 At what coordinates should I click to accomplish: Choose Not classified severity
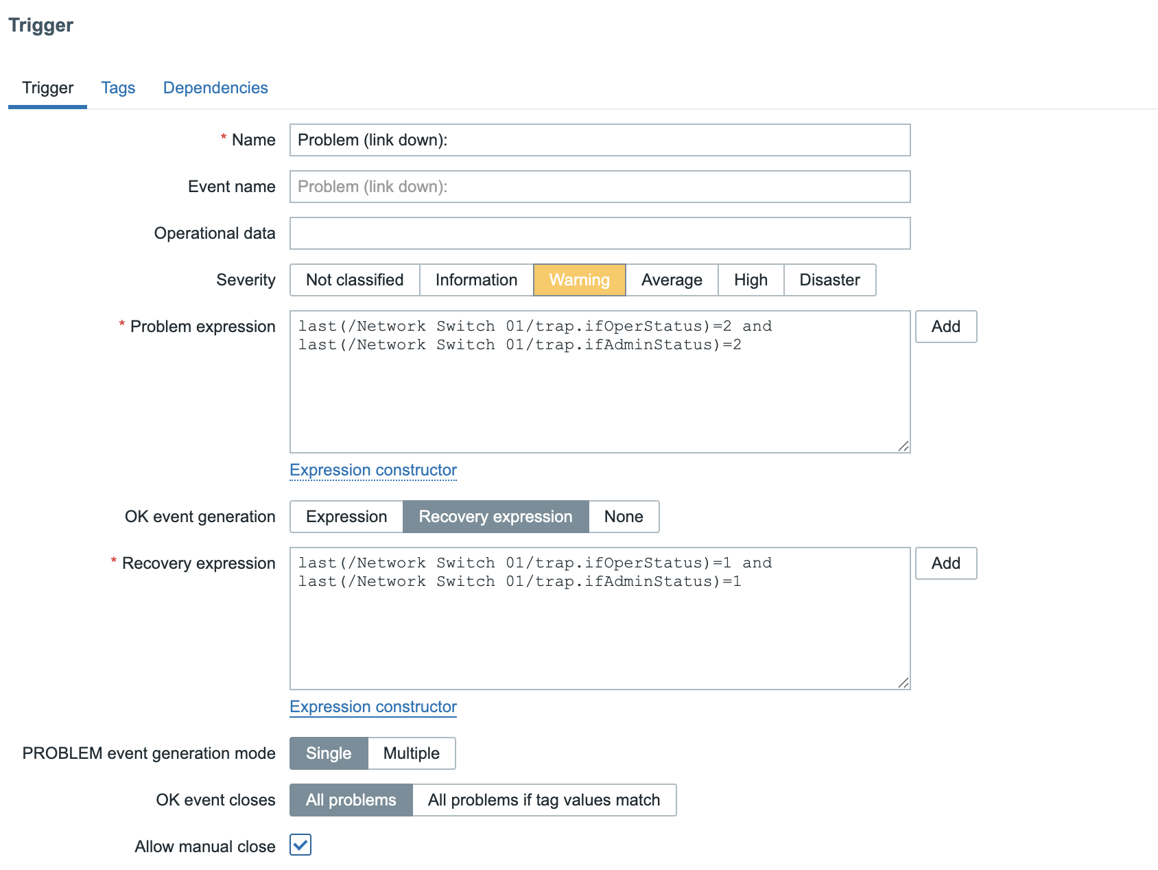click(x=354, y=280)
